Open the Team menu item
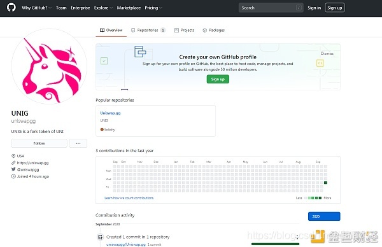The width and height of the screenshot is (382, 247). [61, 8]
